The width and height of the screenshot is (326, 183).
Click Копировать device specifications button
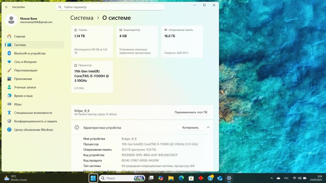click(x=190, y=128)
